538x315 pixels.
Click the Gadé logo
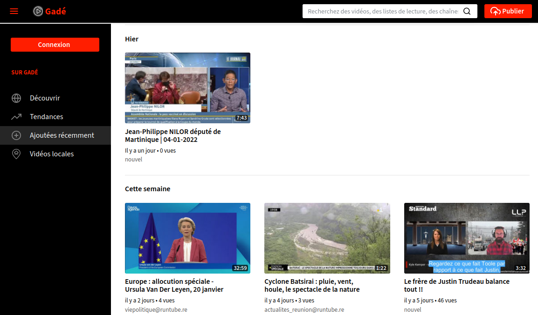(x=49, y=11)
